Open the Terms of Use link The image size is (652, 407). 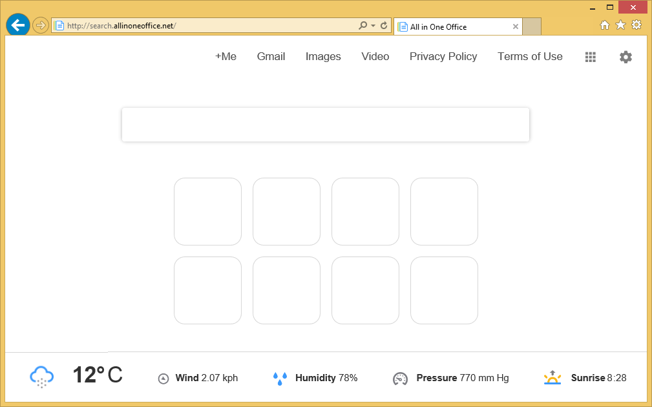coord(530,57)
